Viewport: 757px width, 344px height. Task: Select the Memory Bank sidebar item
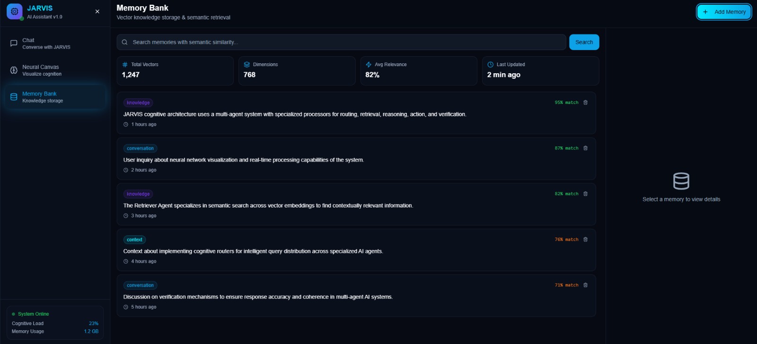point(55,97)
